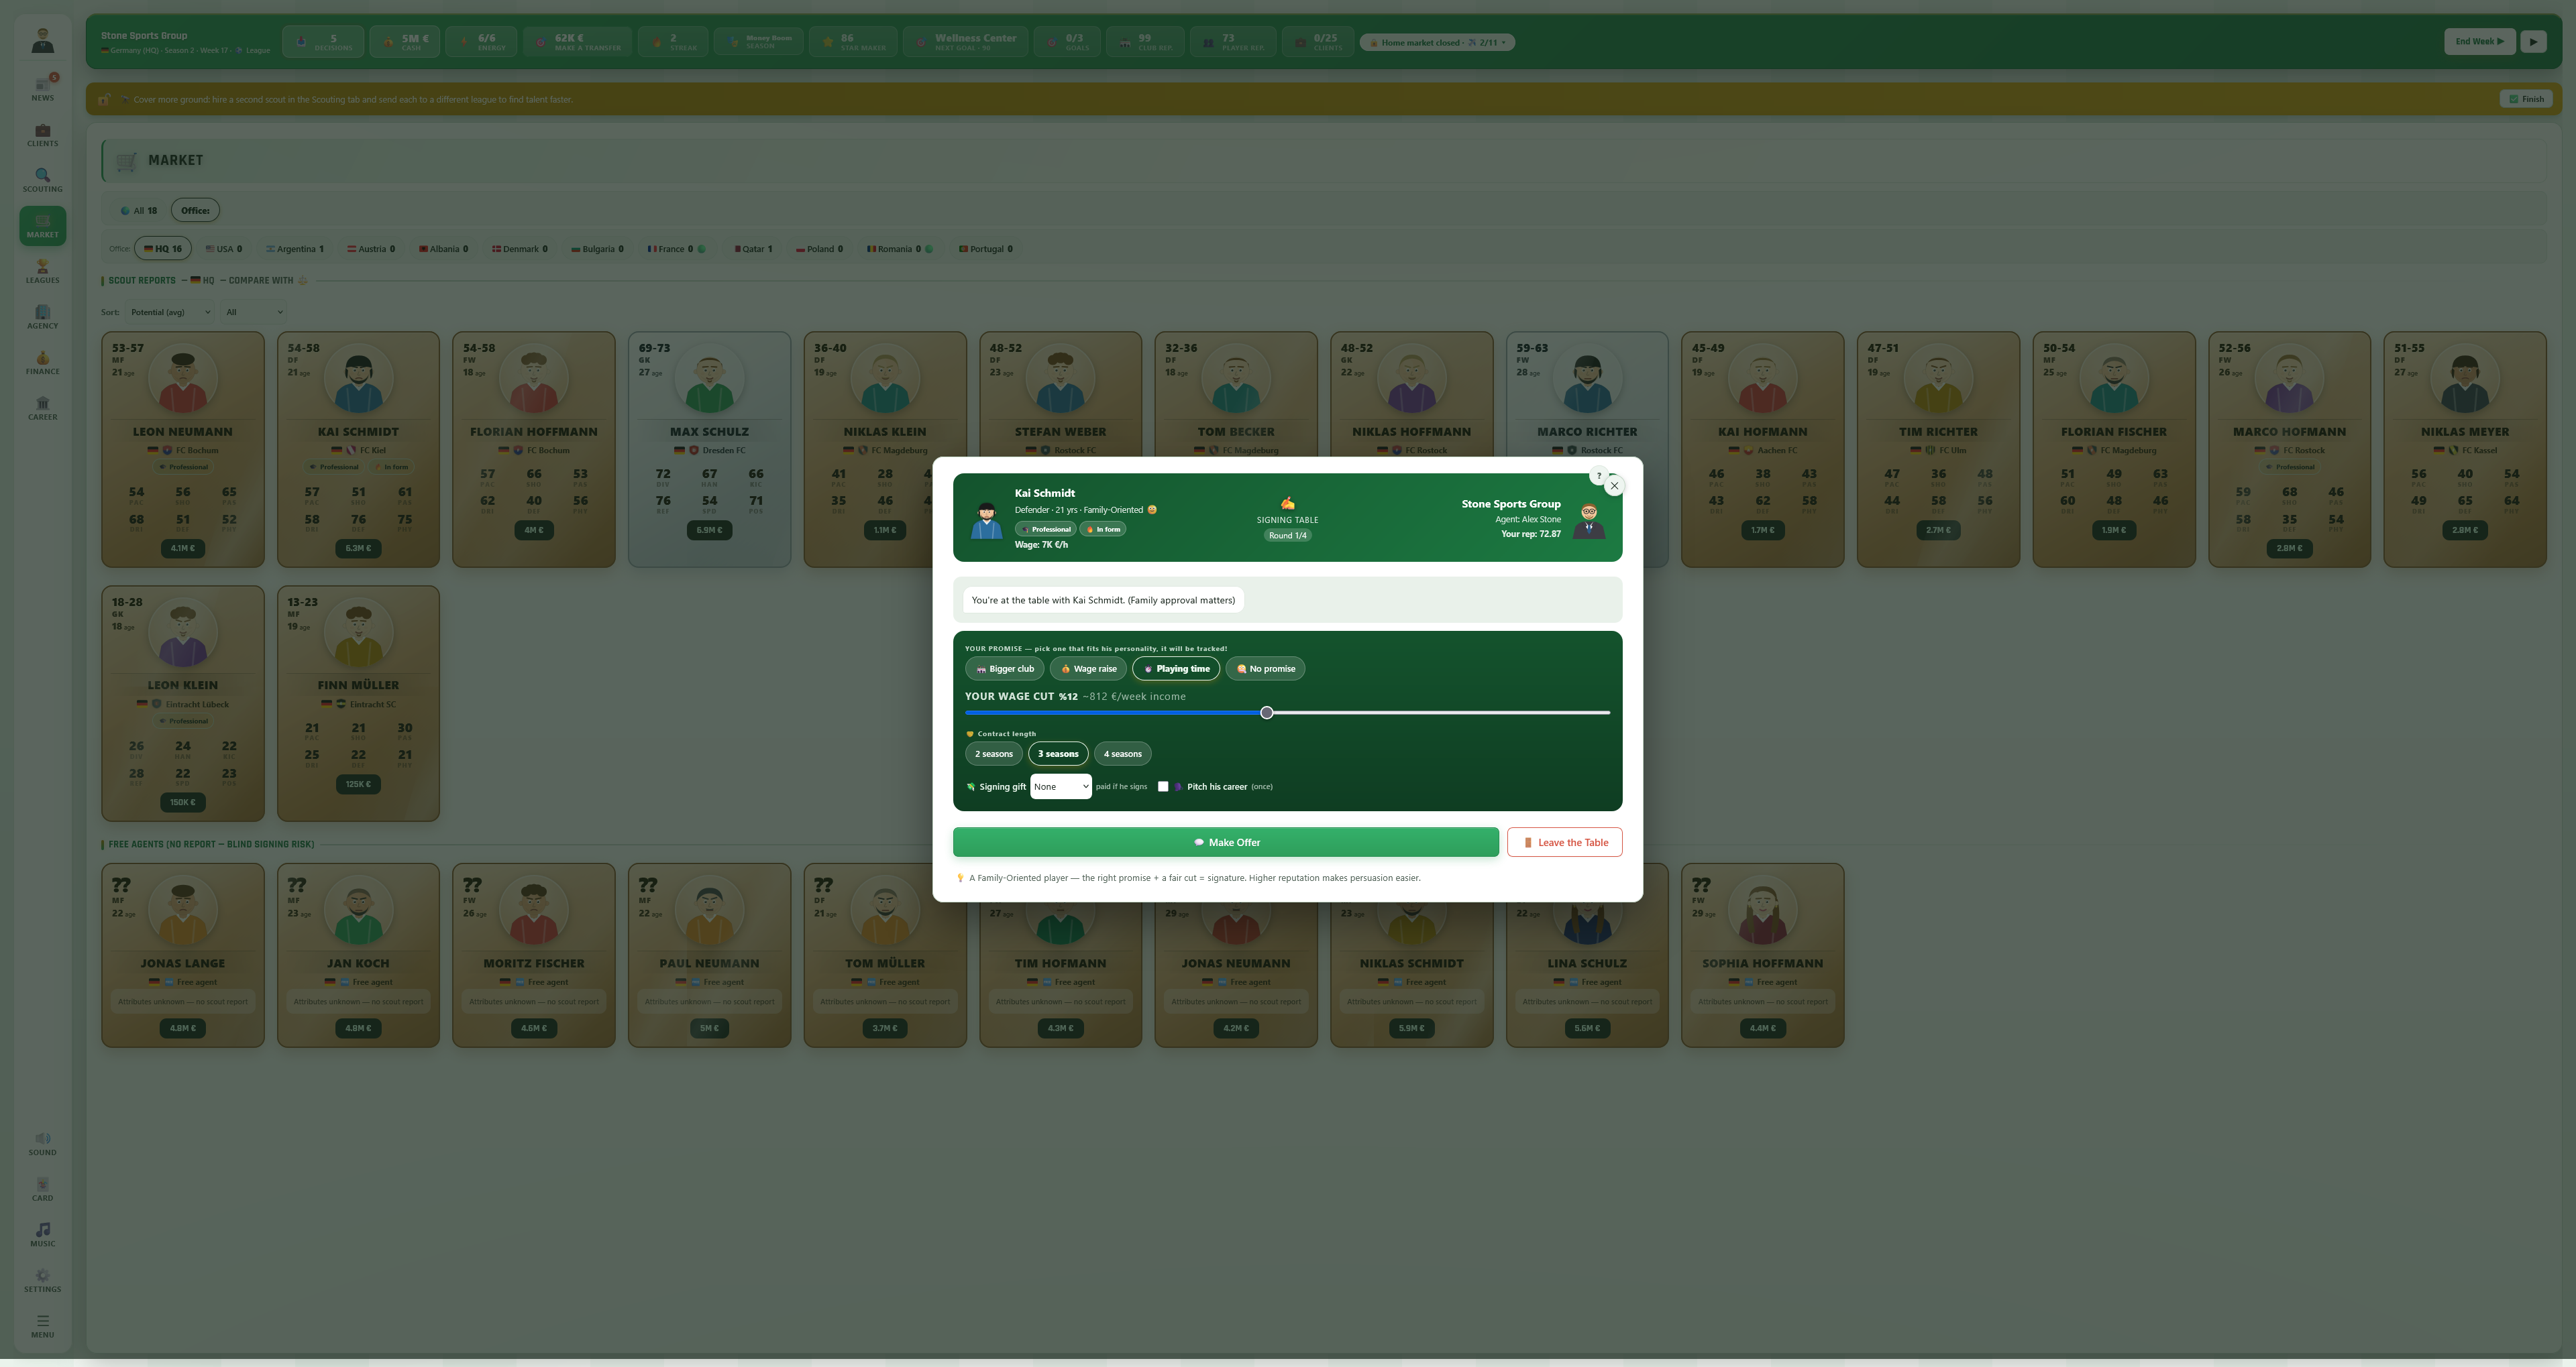This screenshot has width=2576, height=1367.
Task: Open the News sidebar icon
Action: point(42,88)
